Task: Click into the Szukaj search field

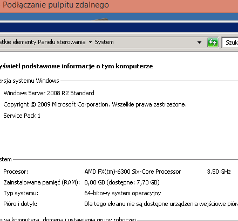Action: click(x=230, y=42)
